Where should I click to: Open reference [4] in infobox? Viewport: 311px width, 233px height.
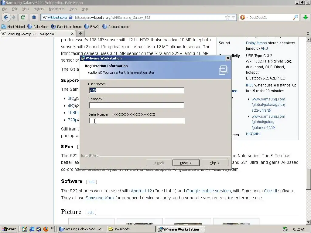[259, 134]
